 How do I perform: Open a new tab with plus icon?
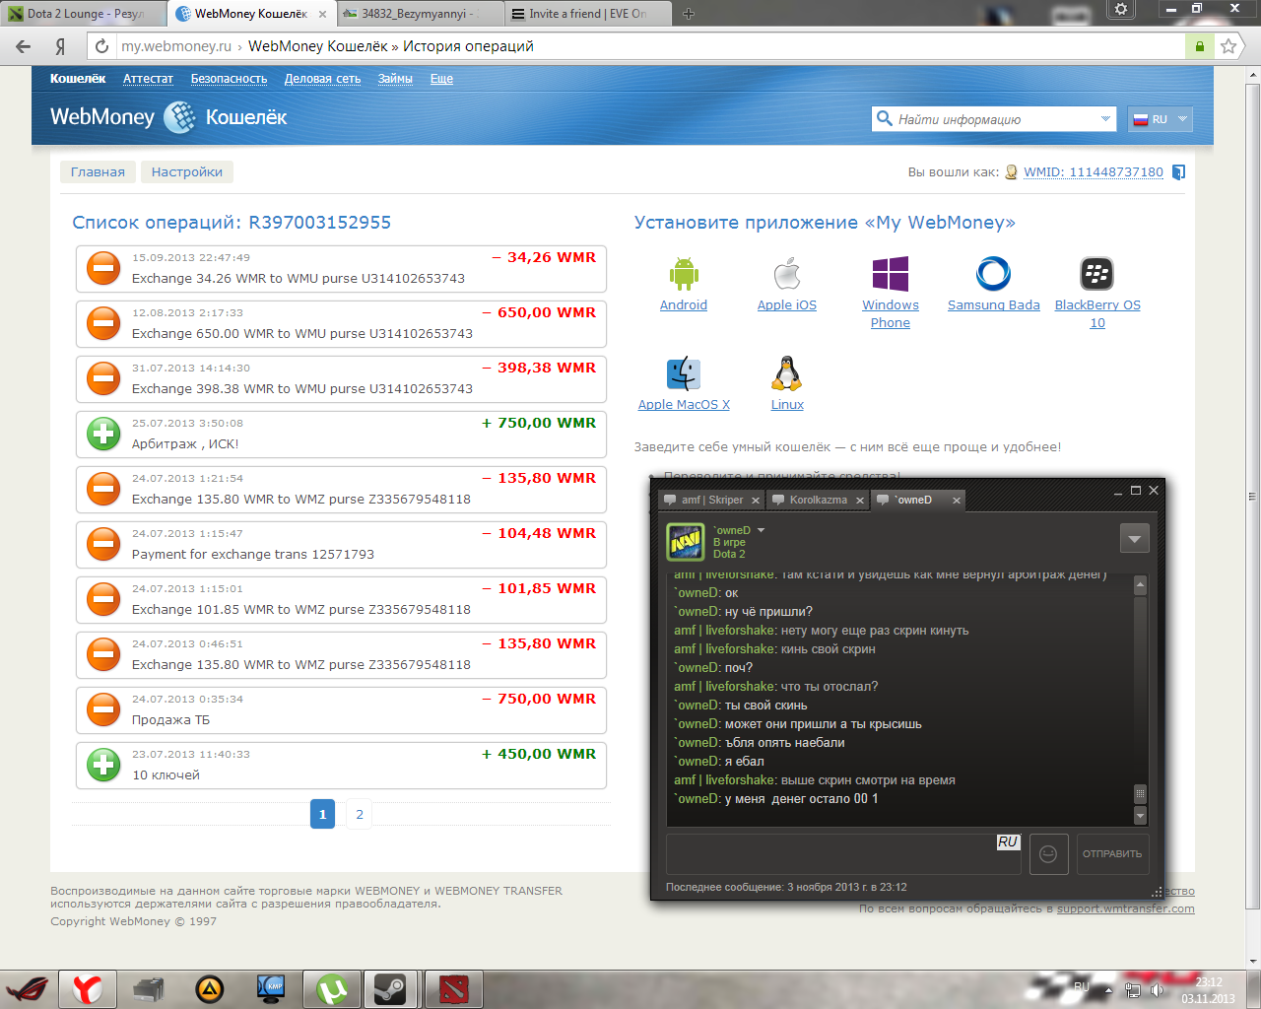pyautogui.click(x=689, y=14)
